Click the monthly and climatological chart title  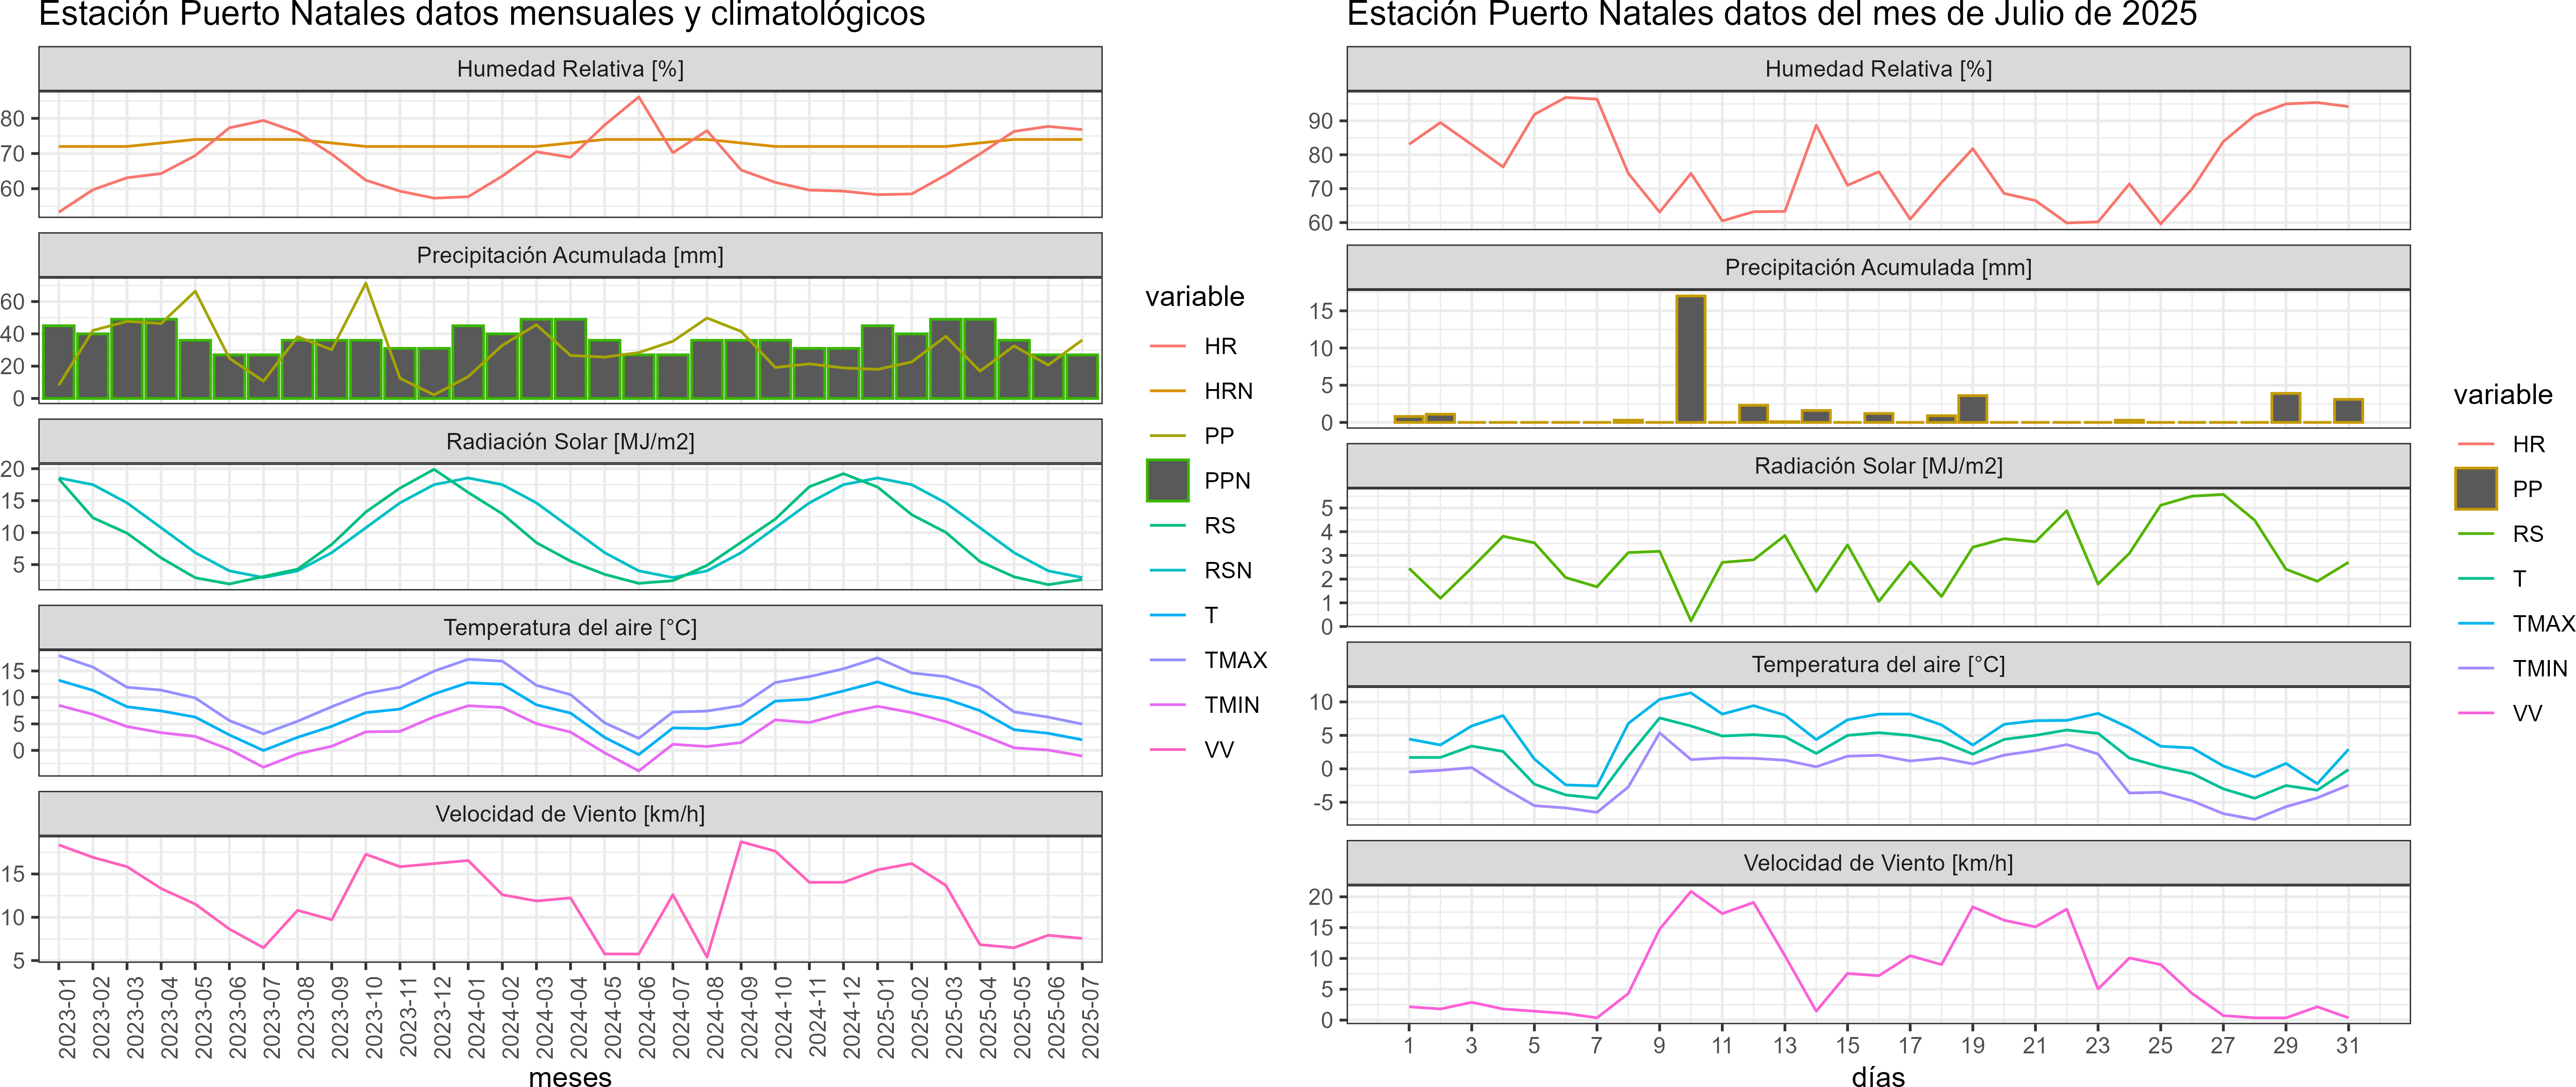(x=482, y=14)
